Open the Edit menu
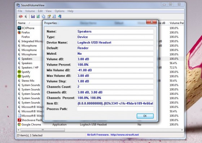Screen dimensions: 202x143 pos(40,11)
